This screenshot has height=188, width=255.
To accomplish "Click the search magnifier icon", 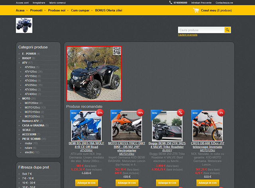I will (228, 30).
